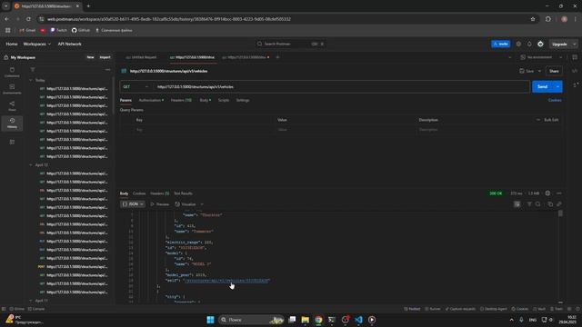Click the response body vertical scrollbar

click(x=560, y=213)
